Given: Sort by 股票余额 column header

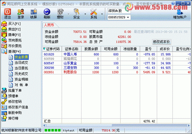Looking at the screenshot, I should (x=91, y=49).
